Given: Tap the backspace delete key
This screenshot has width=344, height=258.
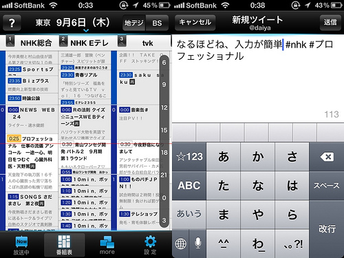Looking at the screenshot, I should coord(327,157).
